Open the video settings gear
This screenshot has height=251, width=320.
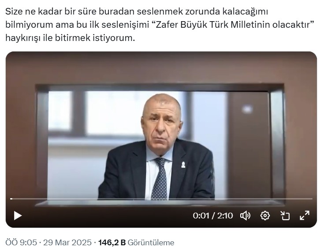[x=265, y=215]
